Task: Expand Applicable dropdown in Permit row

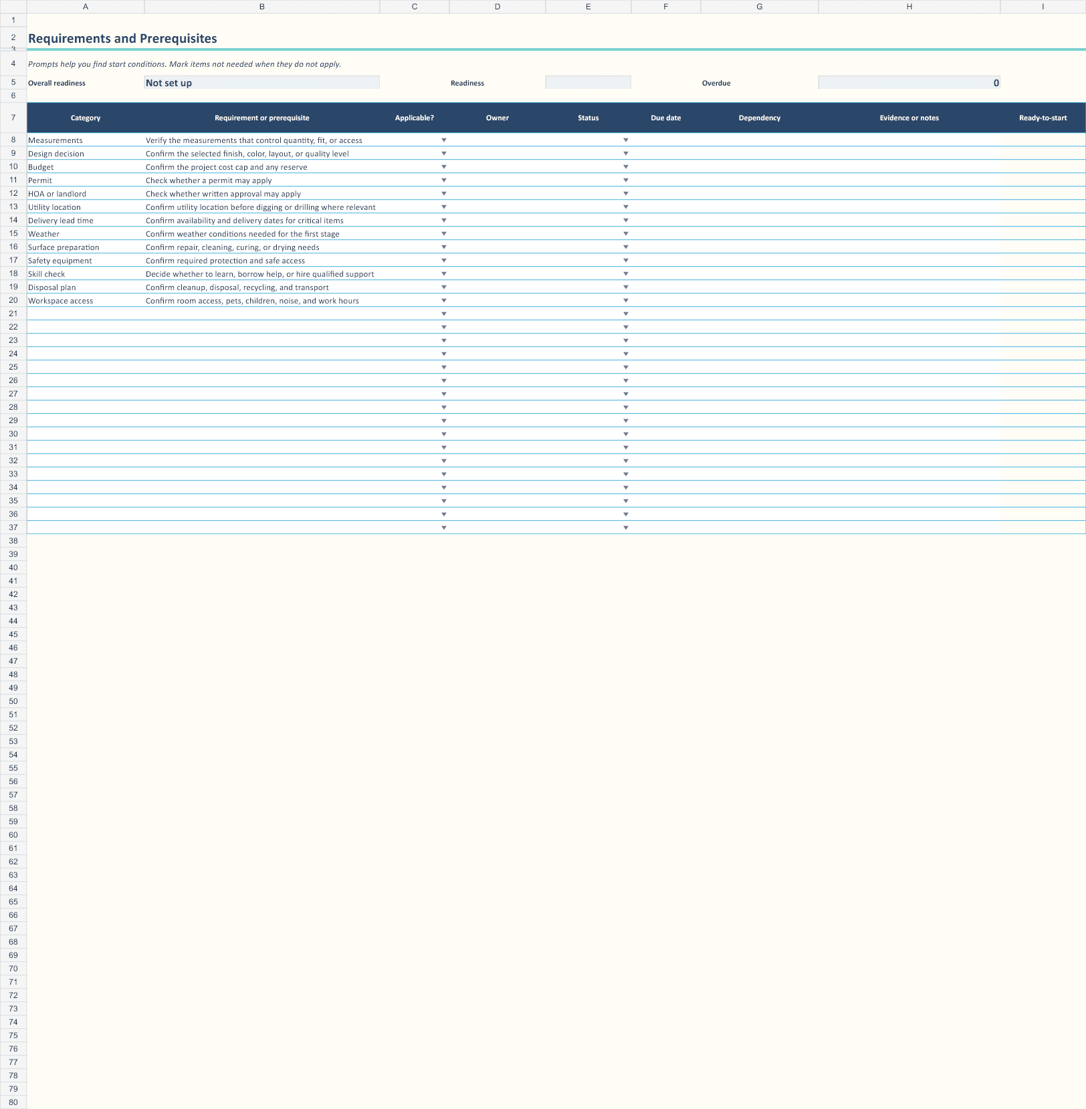Action: point(443,180)
